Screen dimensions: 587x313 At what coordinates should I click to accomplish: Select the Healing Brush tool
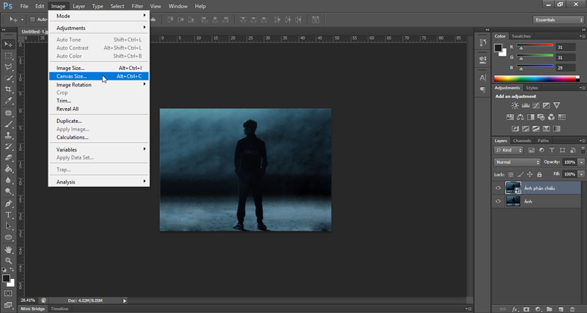click(8, 113)
